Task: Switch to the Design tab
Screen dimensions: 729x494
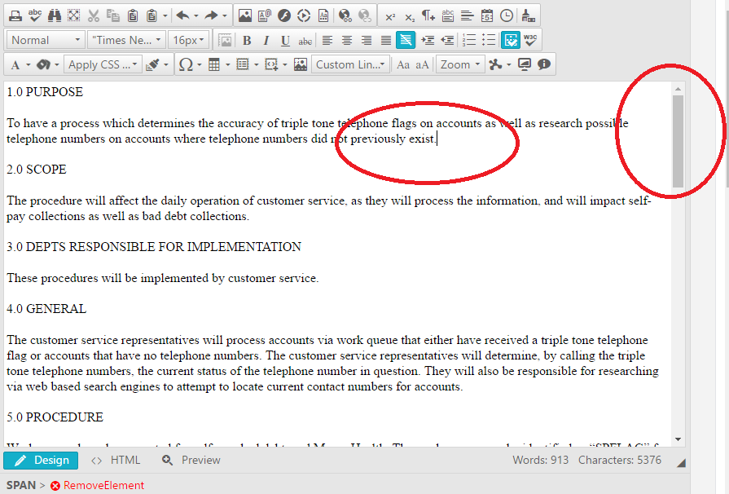Action: tap(41, 460)
